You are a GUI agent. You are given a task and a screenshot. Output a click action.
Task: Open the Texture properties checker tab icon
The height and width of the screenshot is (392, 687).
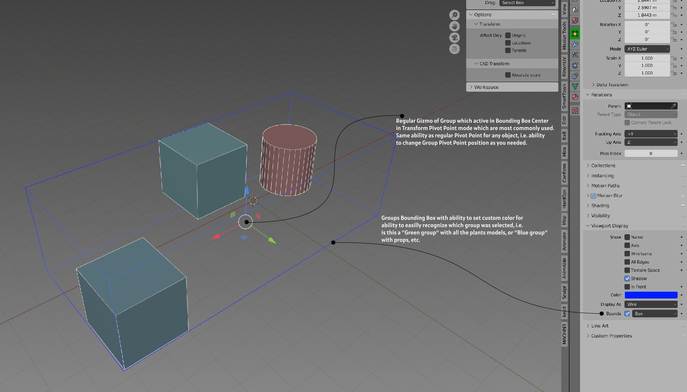(575, 110)
